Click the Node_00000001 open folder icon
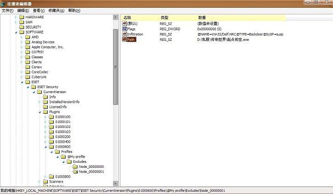This screenshot has width=333, height=194. tap(75, 172)
